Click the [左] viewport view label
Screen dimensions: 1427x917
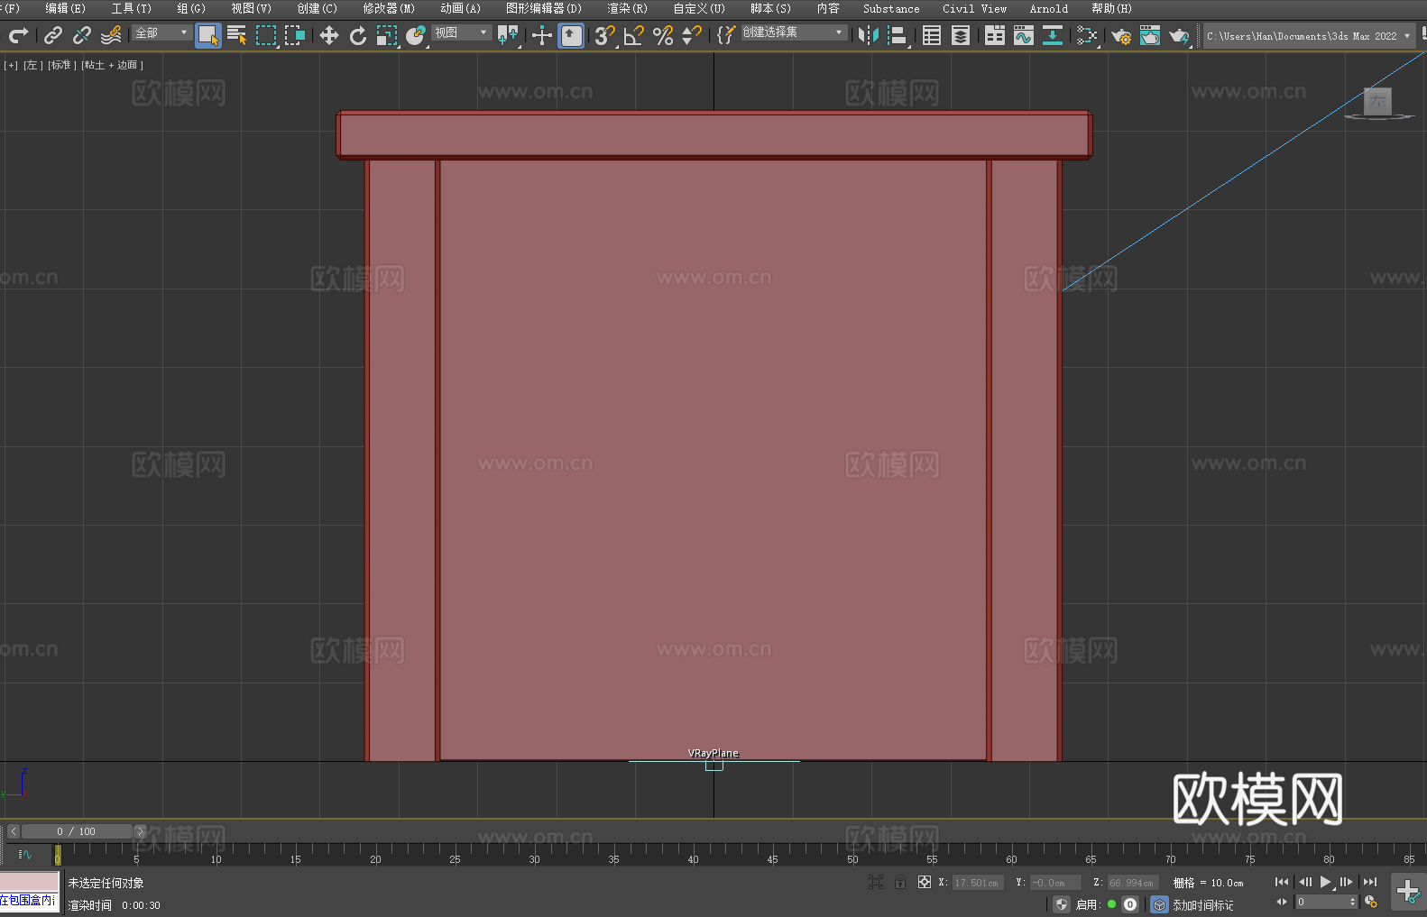coord(33,65)
